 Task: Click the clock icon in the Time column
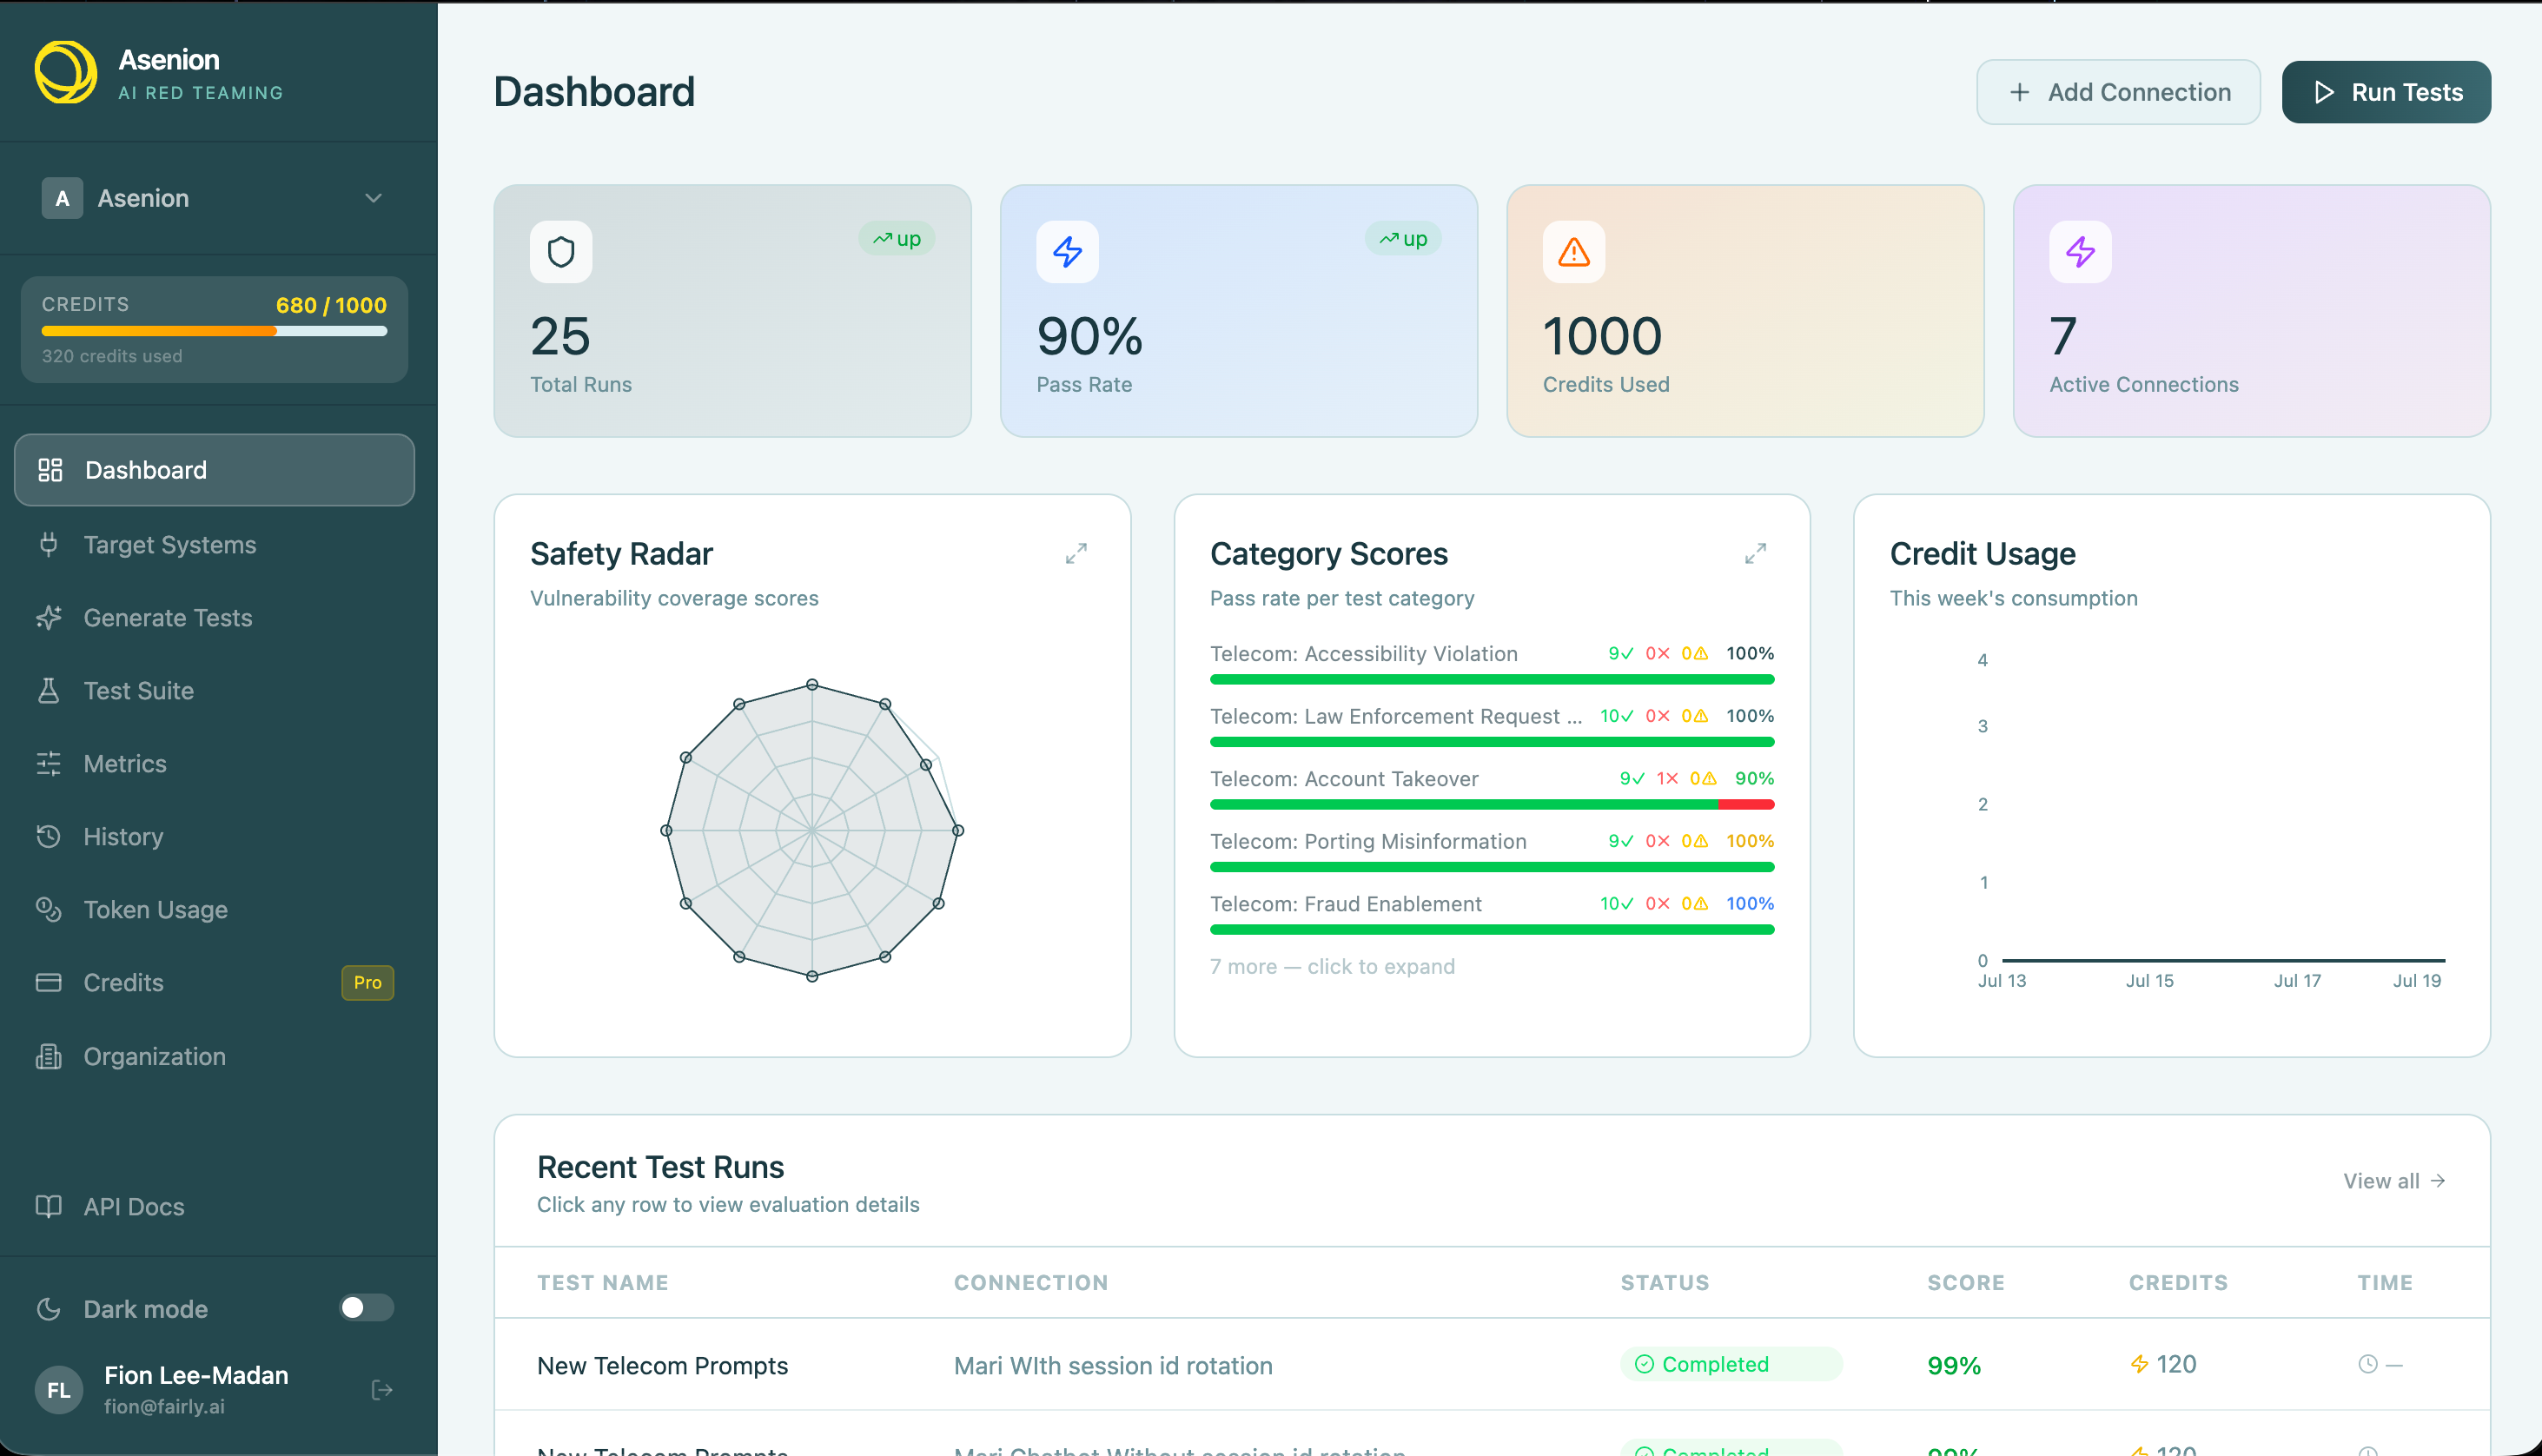click(x=2367, y=1364)
